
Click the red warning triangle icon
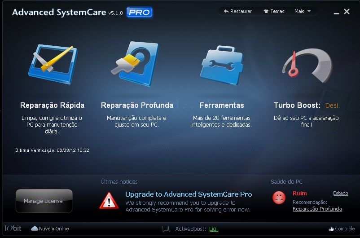pyautogui.click(x=109, y=201)
